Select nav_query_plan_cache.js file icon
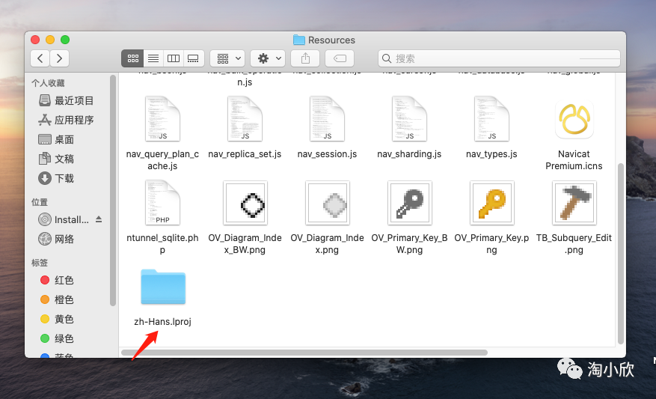This screenshot has width=656, height=399. pyautogui.click(x=162, y=119)
